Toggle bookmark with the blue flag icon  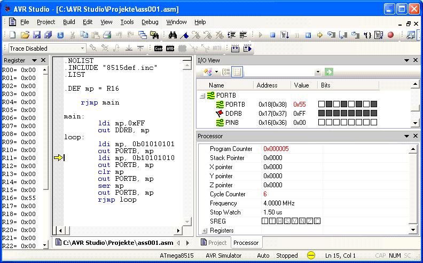(x=184, y=35)
